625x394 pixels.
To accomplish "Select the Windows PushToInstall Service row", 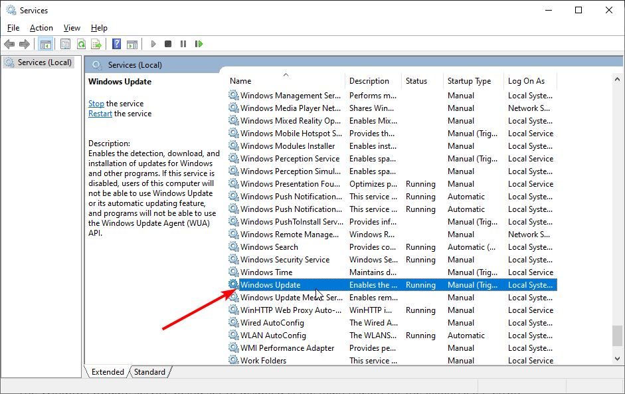I will coord(393,222).
